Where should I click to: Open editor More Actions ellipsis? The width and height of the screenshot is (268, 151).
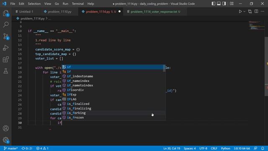(x=263, y=11)
